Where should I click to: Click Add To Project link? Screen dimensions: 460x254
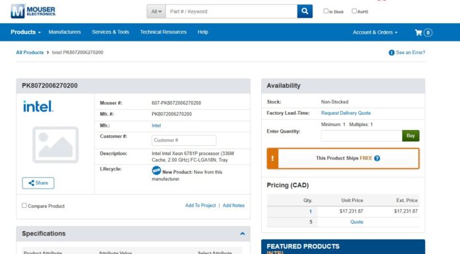click(x=200, y=205)
